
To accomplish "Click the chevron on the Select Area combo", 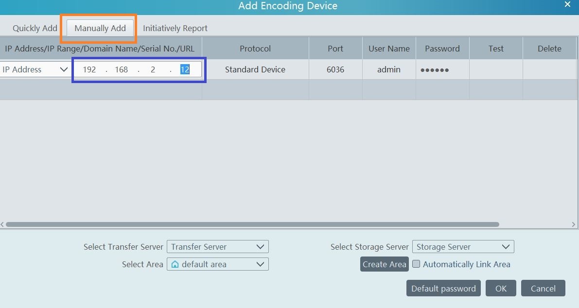I will pyautogui.click(x=261, y=264).
